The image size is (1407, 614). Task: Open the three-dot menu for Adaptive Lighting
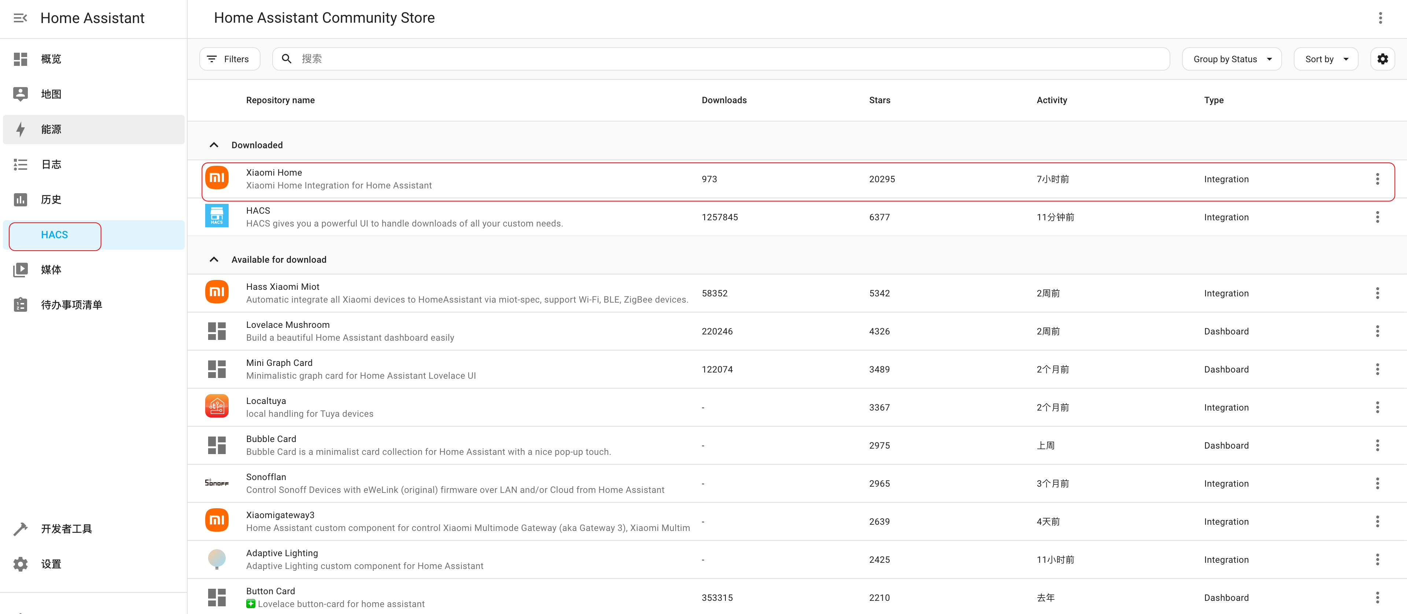pyautogui.click(x=1377, y=559)
